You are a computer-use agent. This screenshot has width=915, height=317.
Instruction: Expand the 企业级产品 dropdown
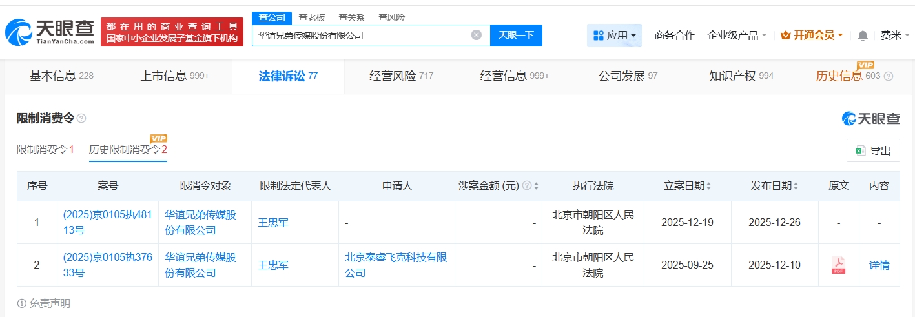point(737,36)
